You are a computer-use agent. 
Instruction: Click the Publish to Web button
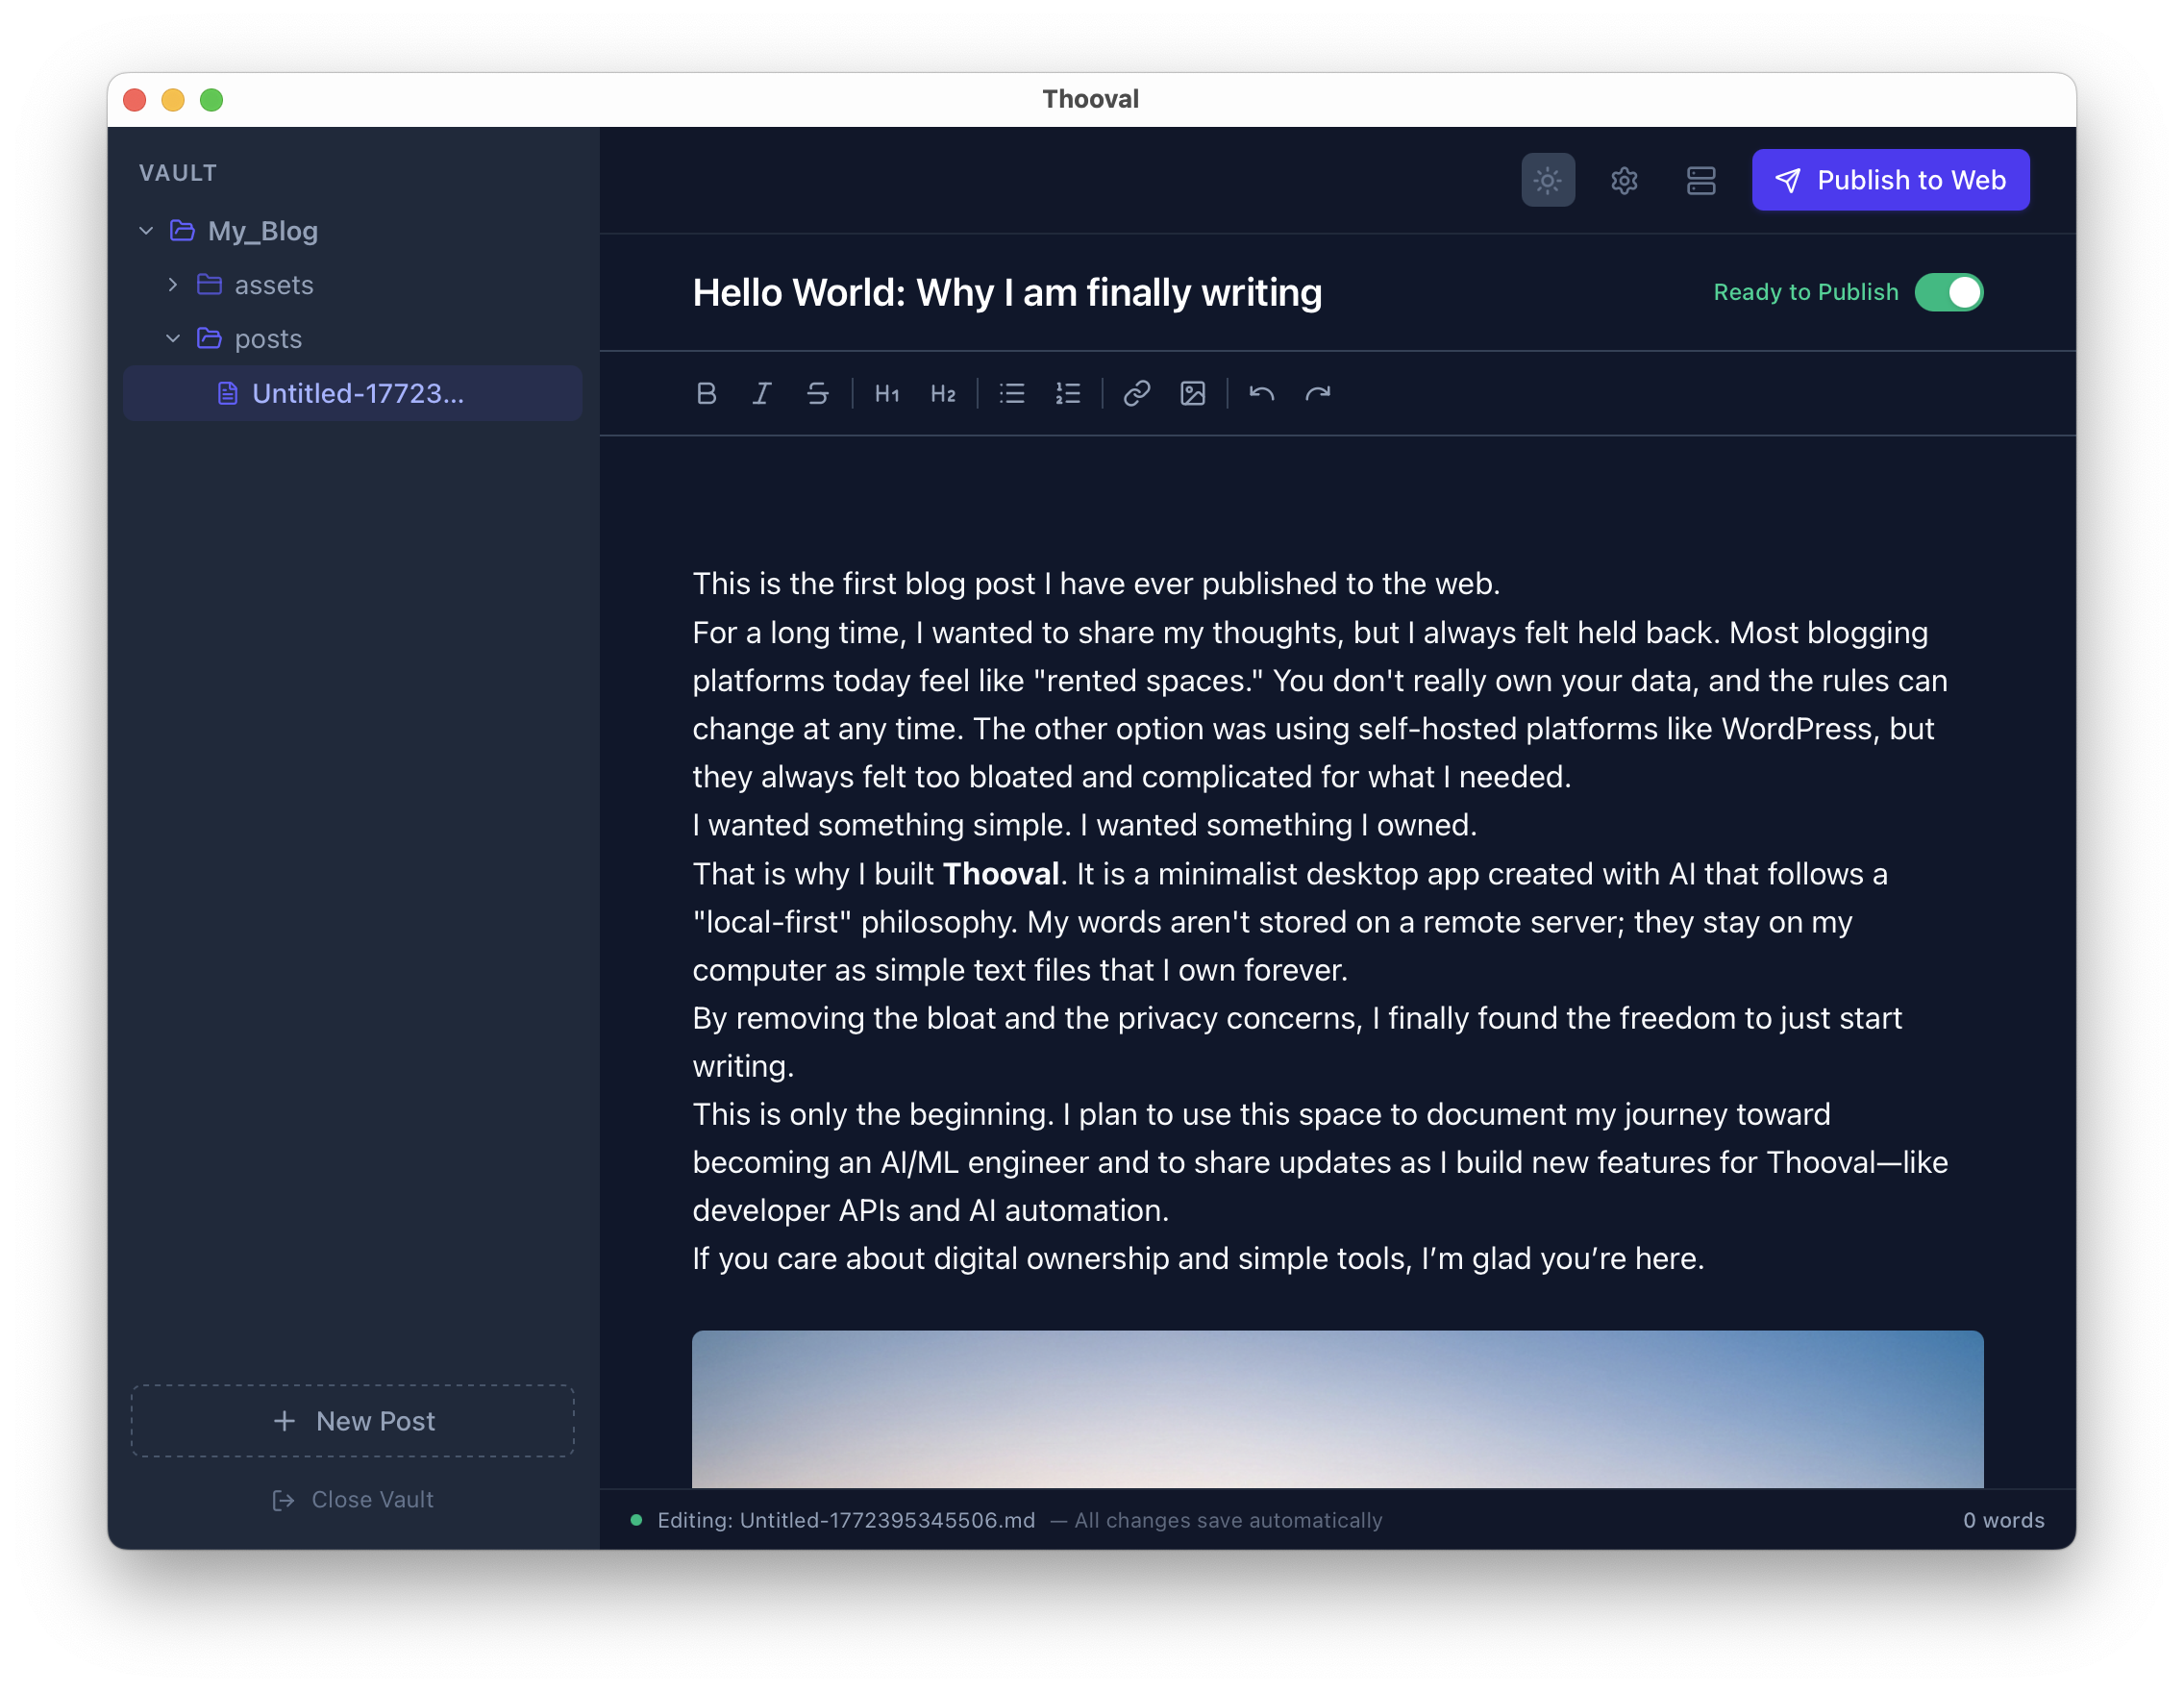point(1889,180)
